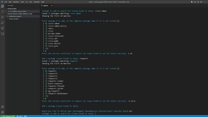The image size is (208, 117).
Task: Click the terminal prompt at the cursor
Action: point(95,113)
